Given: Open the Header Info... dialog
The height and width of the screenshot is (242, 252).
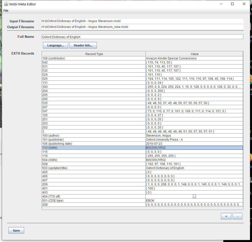Looking at the screenshot, I should coord(83,45).
